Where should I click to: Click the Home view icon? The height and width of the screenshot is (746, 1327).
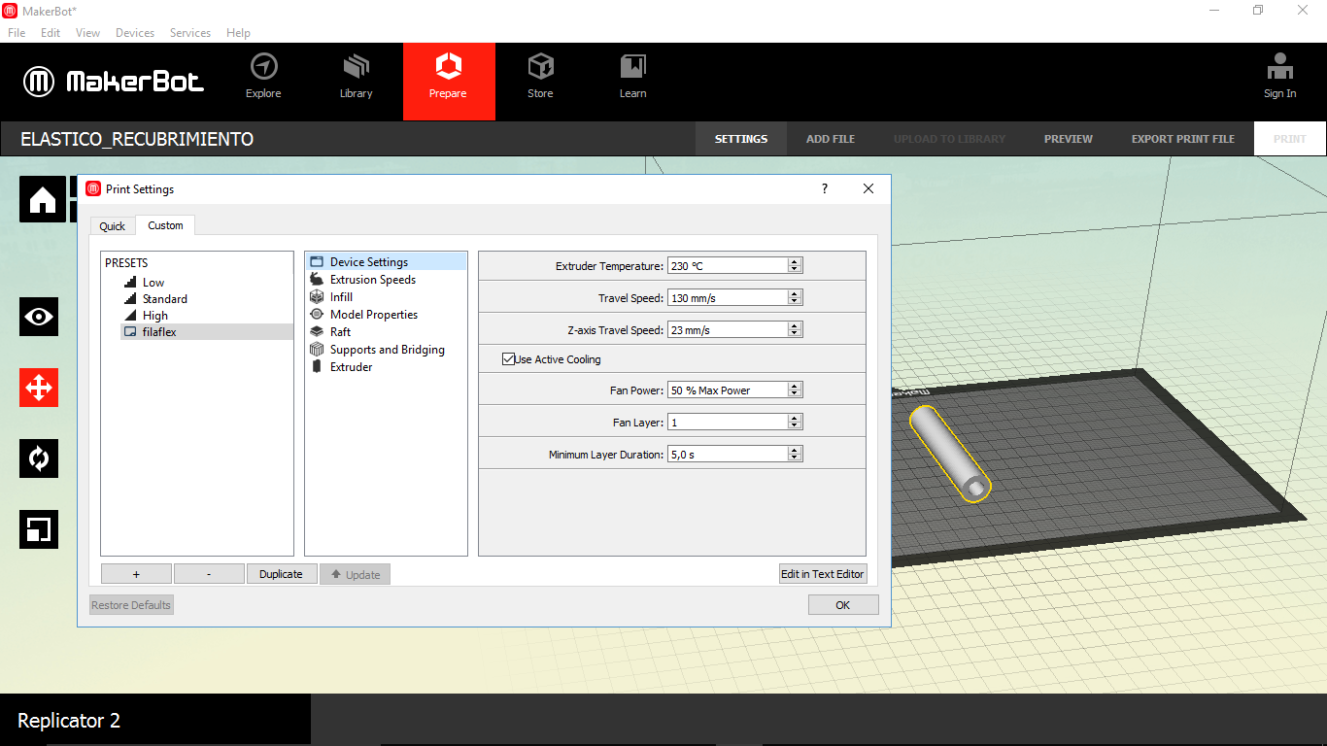click(43, 200)
